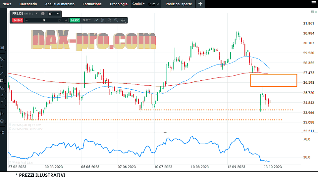318x178 pixels.
Task: Select the rectangle shape drawing tool
Action: [2, 81]
